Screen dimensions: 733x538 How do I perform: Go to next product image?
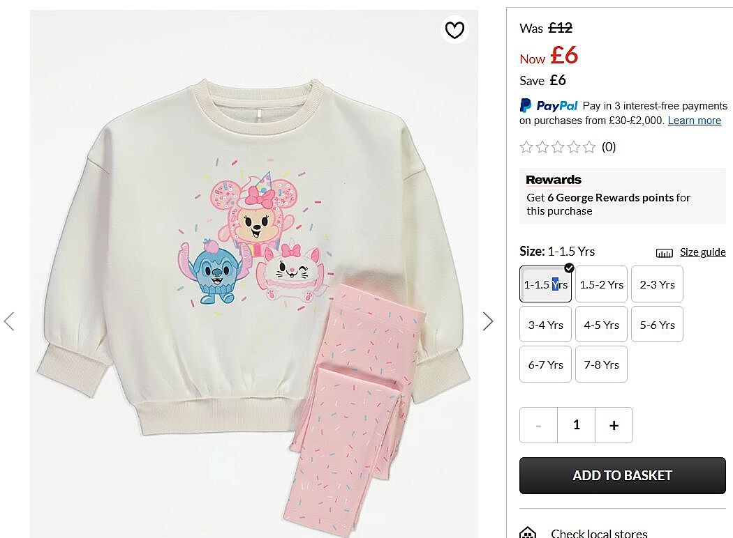click(x=488, y=321)
